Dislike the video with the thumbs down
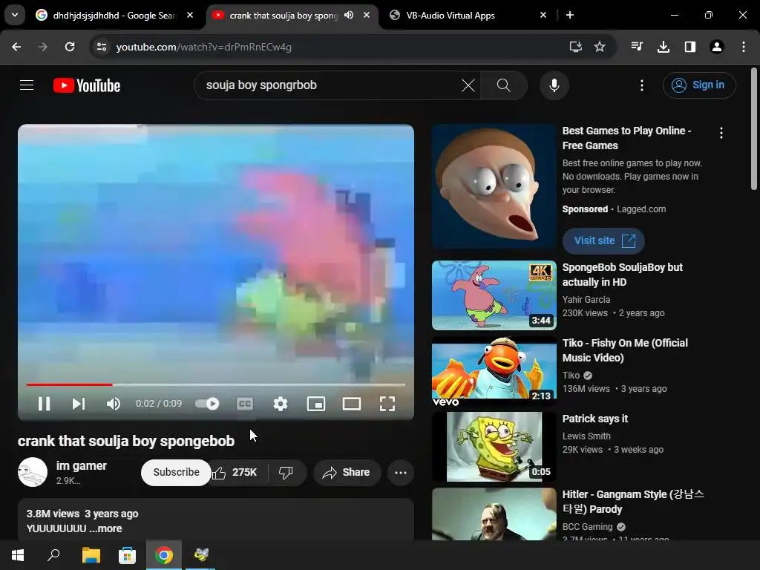The height and width of the screenshot is (570, 760). tap(286, 473)
